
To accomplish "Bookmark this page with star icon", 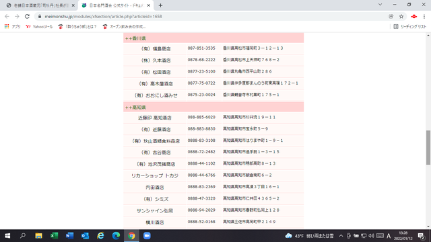I will 401,16.
